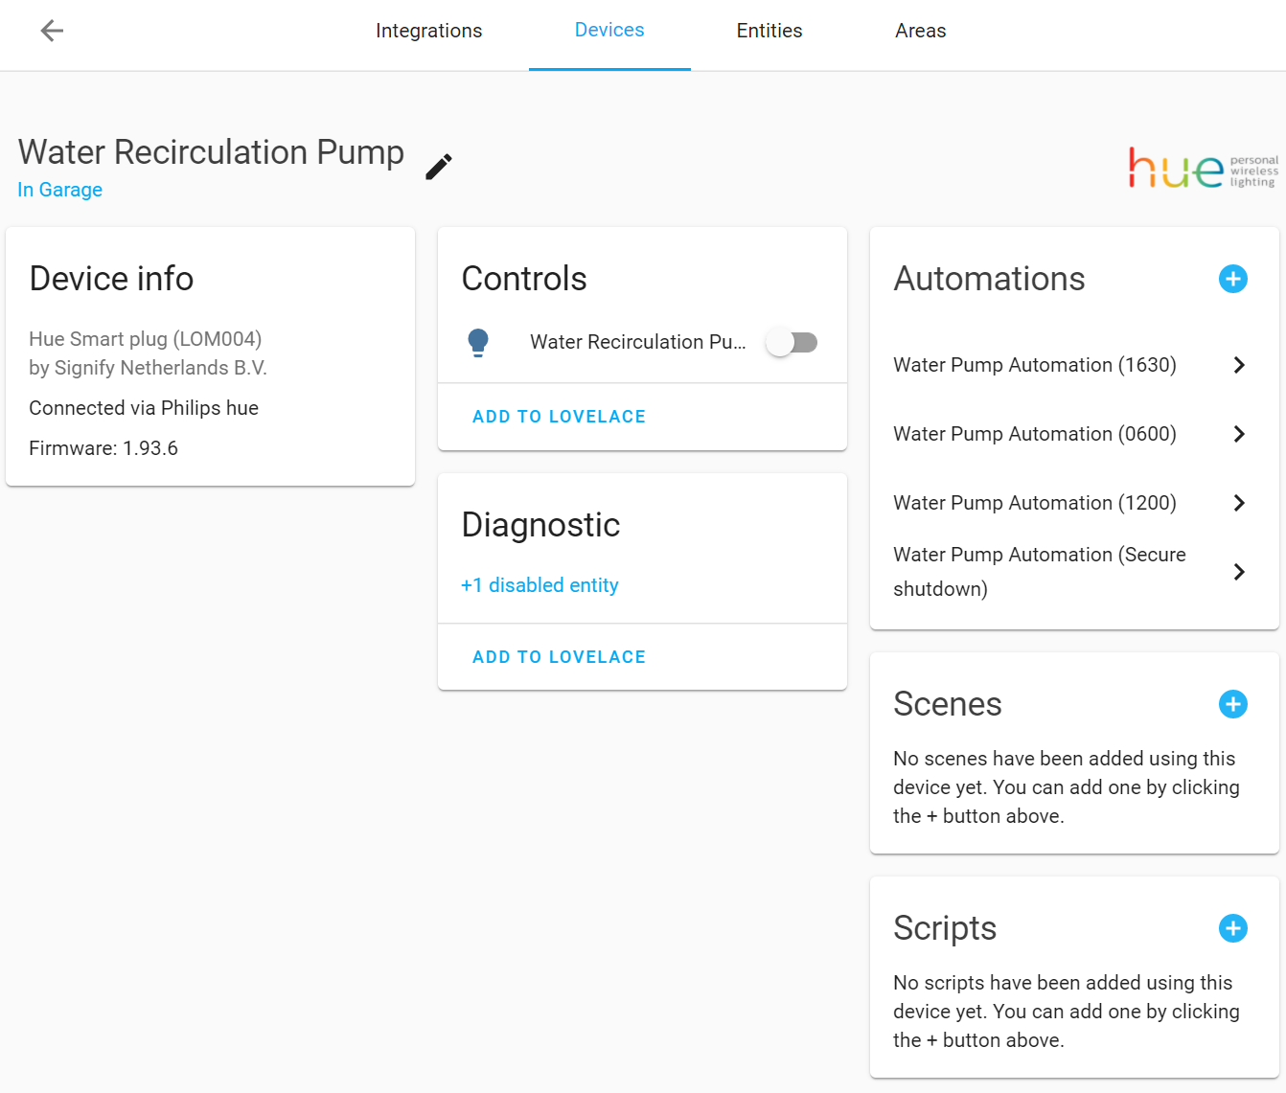This screenshot has width=1286, height=1093.
Task: Switch to the Entities tab
Action: [x=769, y=31]
